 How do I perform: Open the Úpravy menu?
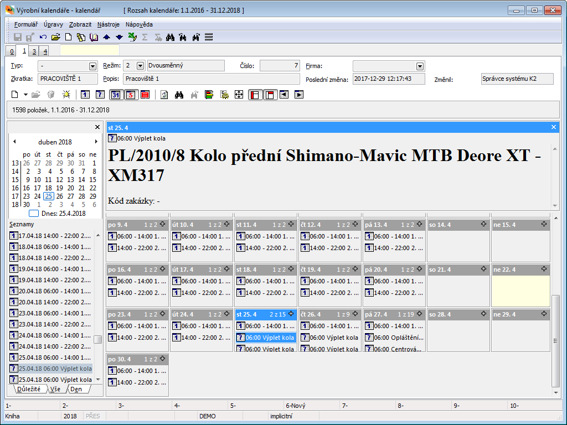click(x=54, y=24)
